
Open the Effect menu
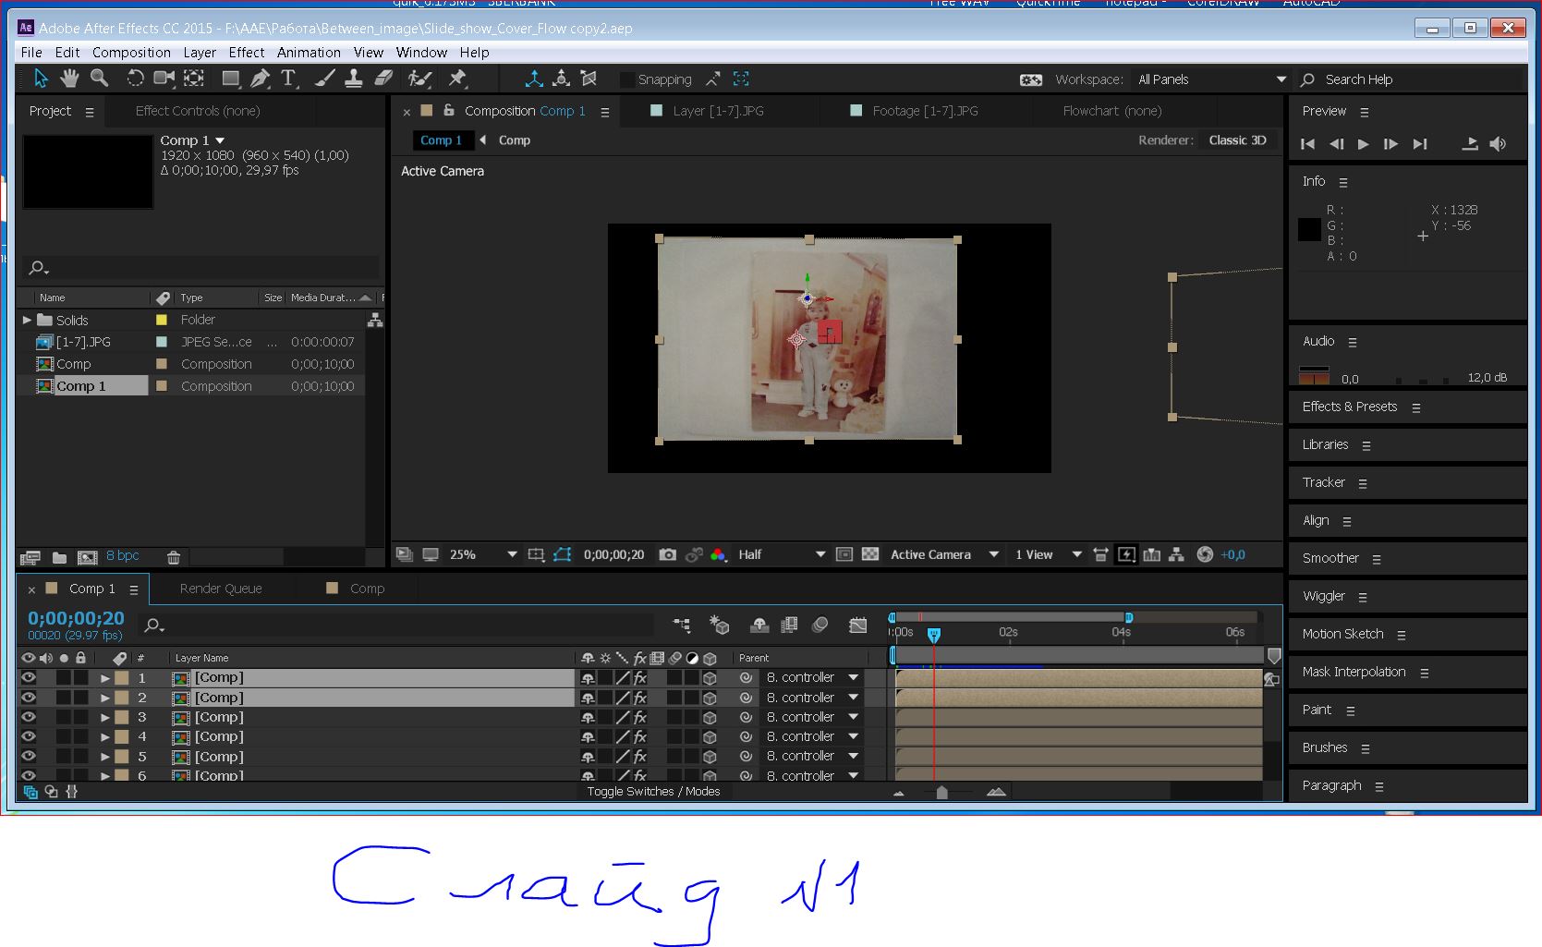(x=247, y=53)
